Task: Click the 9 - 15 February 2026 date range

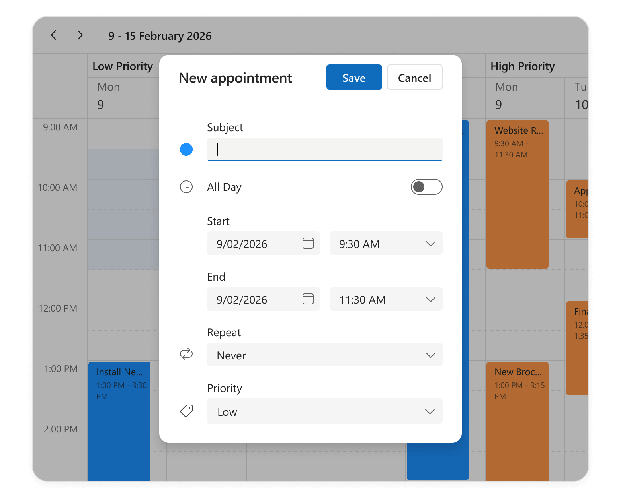Action: [x=160, y=36]
